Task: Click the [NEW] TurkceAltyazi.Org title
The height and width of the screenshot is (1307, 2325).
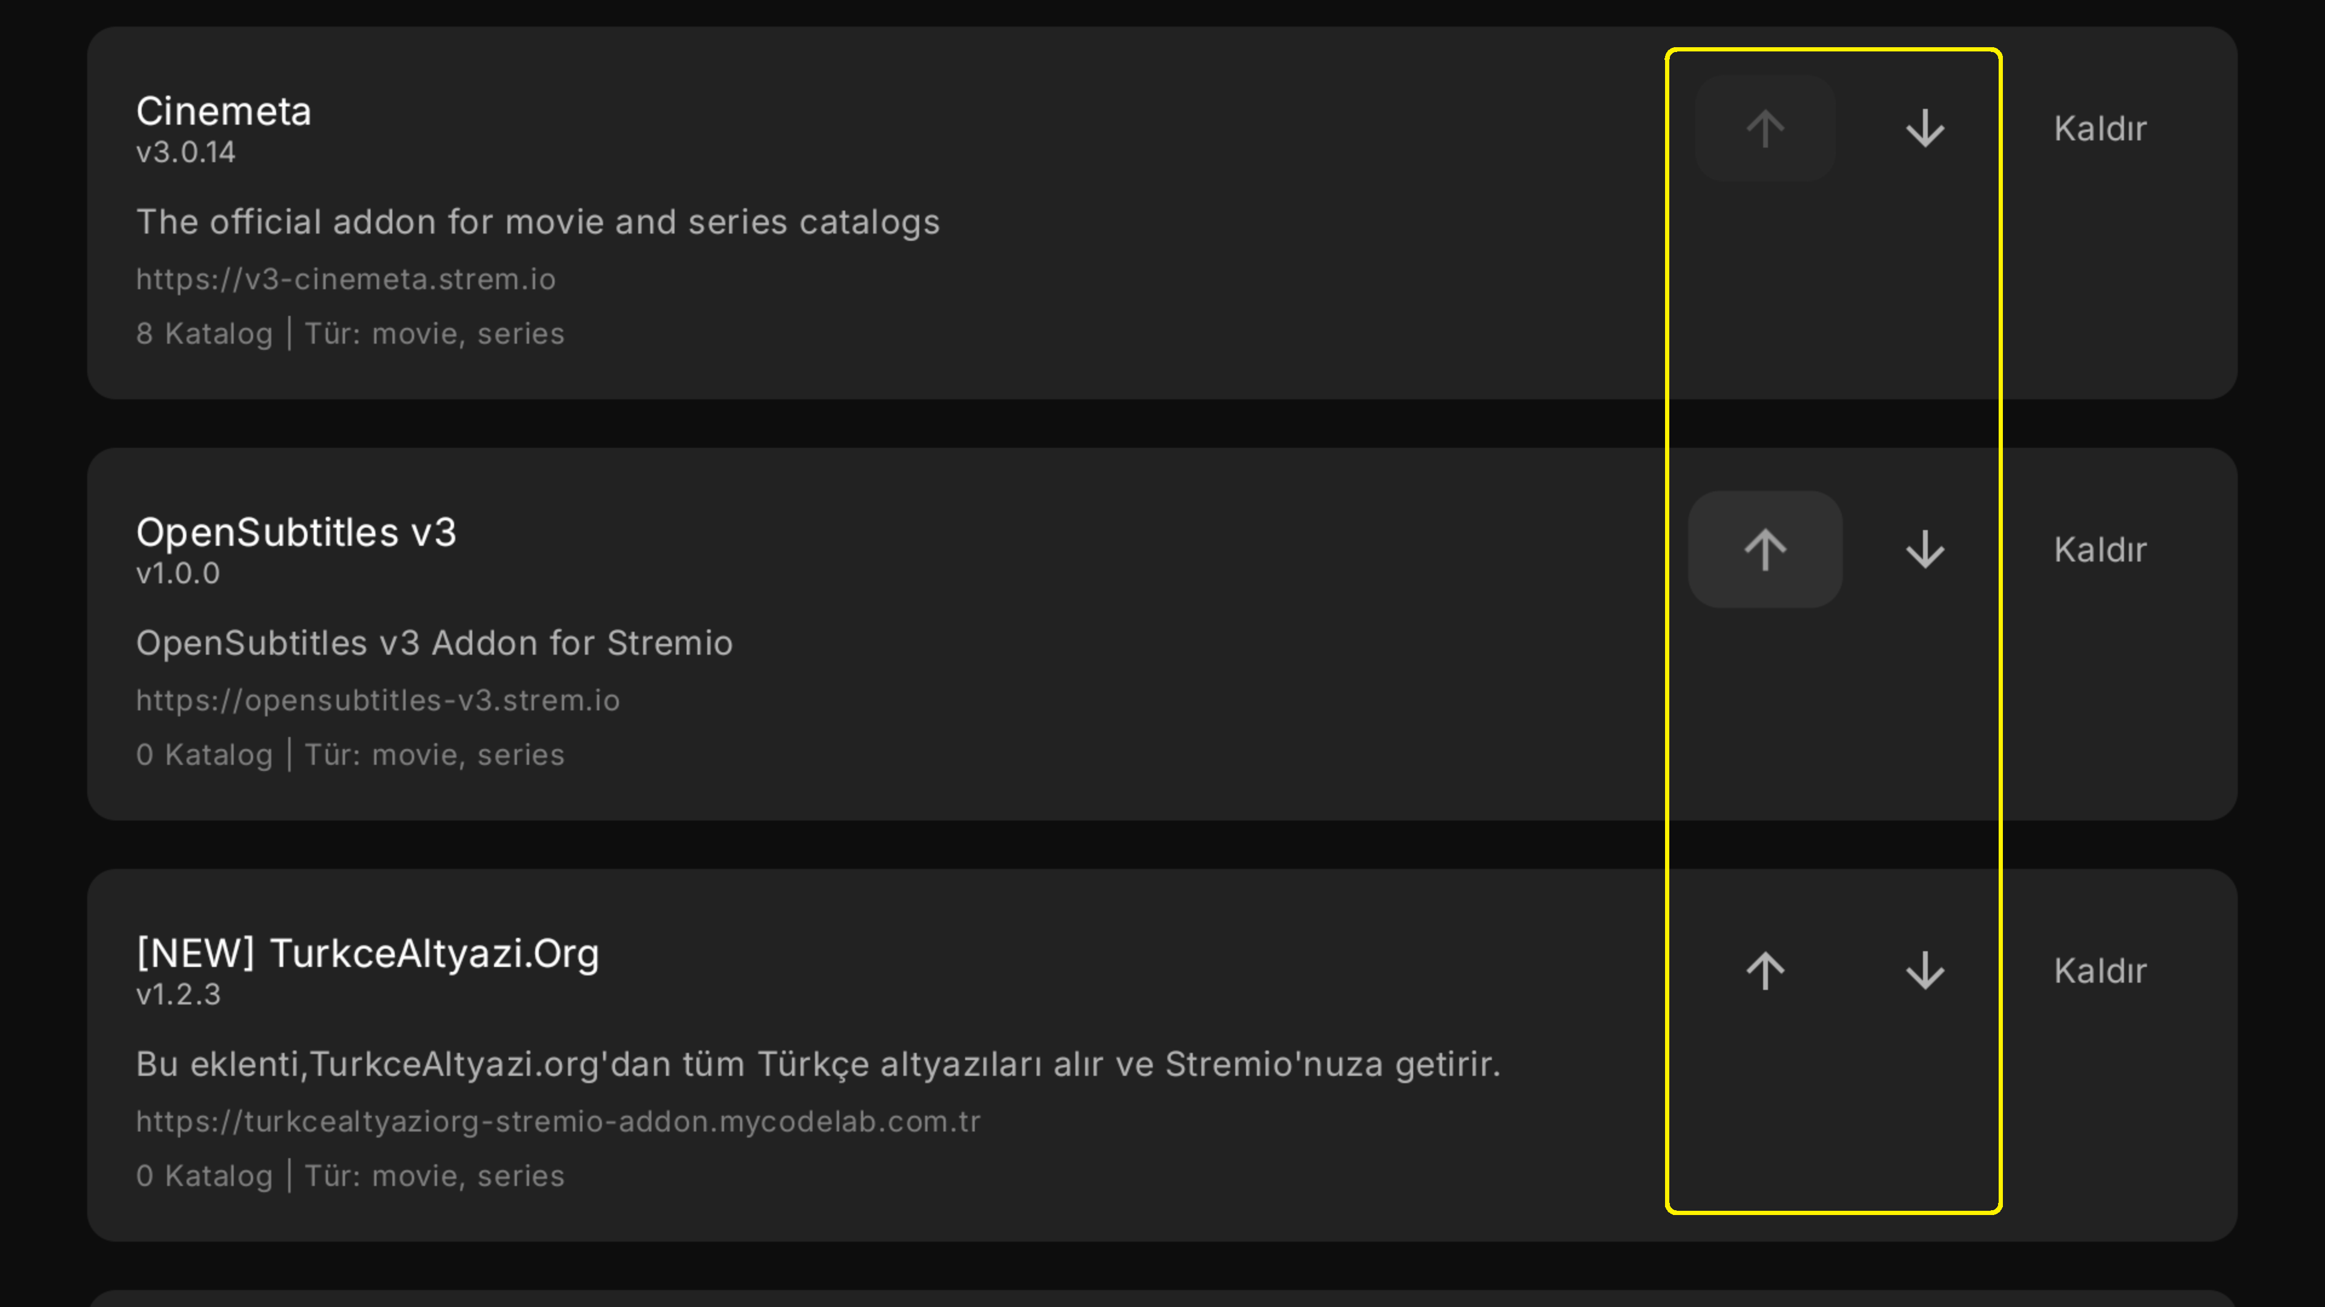Action: pyautogui.click(x=368, y=954)
